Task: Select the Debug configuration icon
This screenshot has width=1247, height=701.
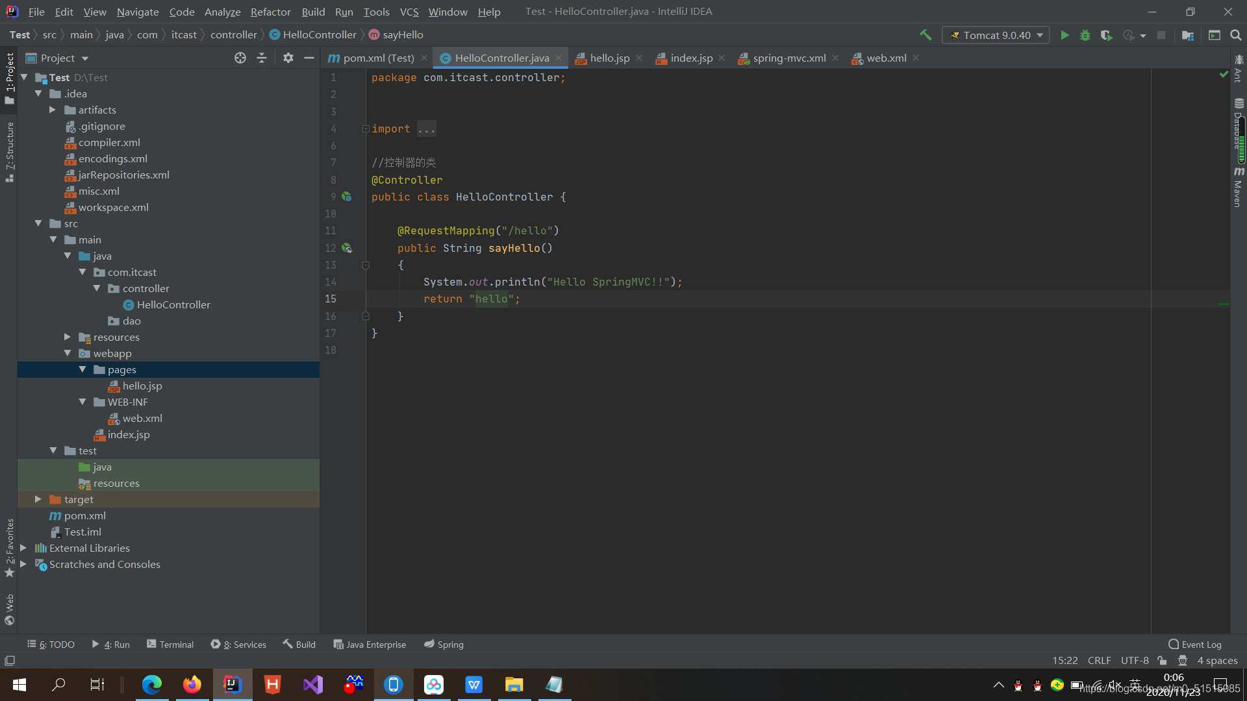Action: tap(1085, 35)
